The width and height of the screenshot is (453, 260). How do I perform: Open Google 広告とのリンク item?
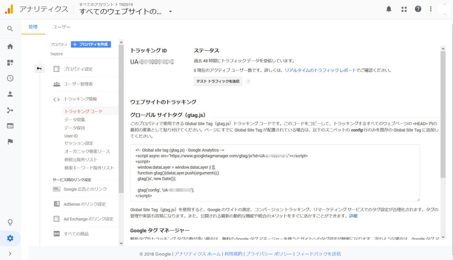pyautogui.click(x=84, y=189)
